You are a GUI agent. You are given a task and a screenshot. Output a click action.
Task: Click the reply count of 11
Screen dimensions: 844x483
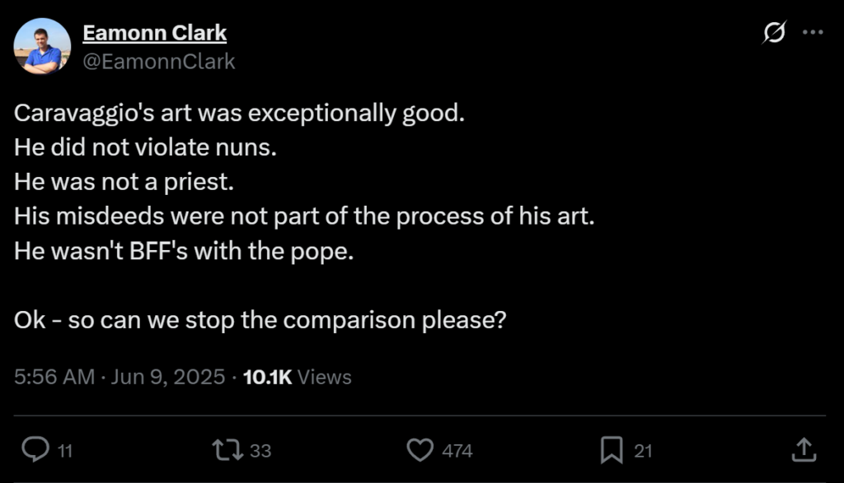[x=65, y=450]
